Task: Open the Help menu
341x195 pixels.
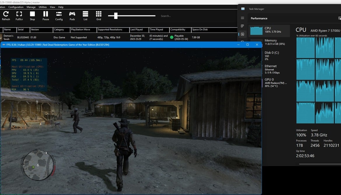Action: [x=61, y=7]
